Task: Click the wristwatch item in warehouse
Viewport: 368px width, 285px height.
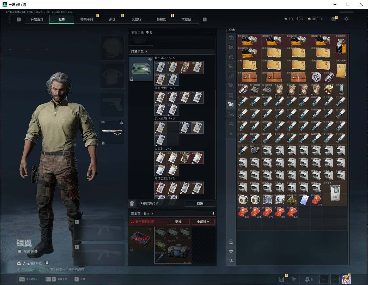Action: 255,151
